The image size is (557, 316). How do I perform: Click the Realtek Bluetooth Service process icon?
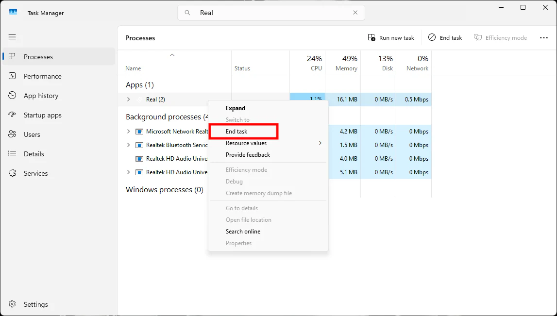pos(139,145)
